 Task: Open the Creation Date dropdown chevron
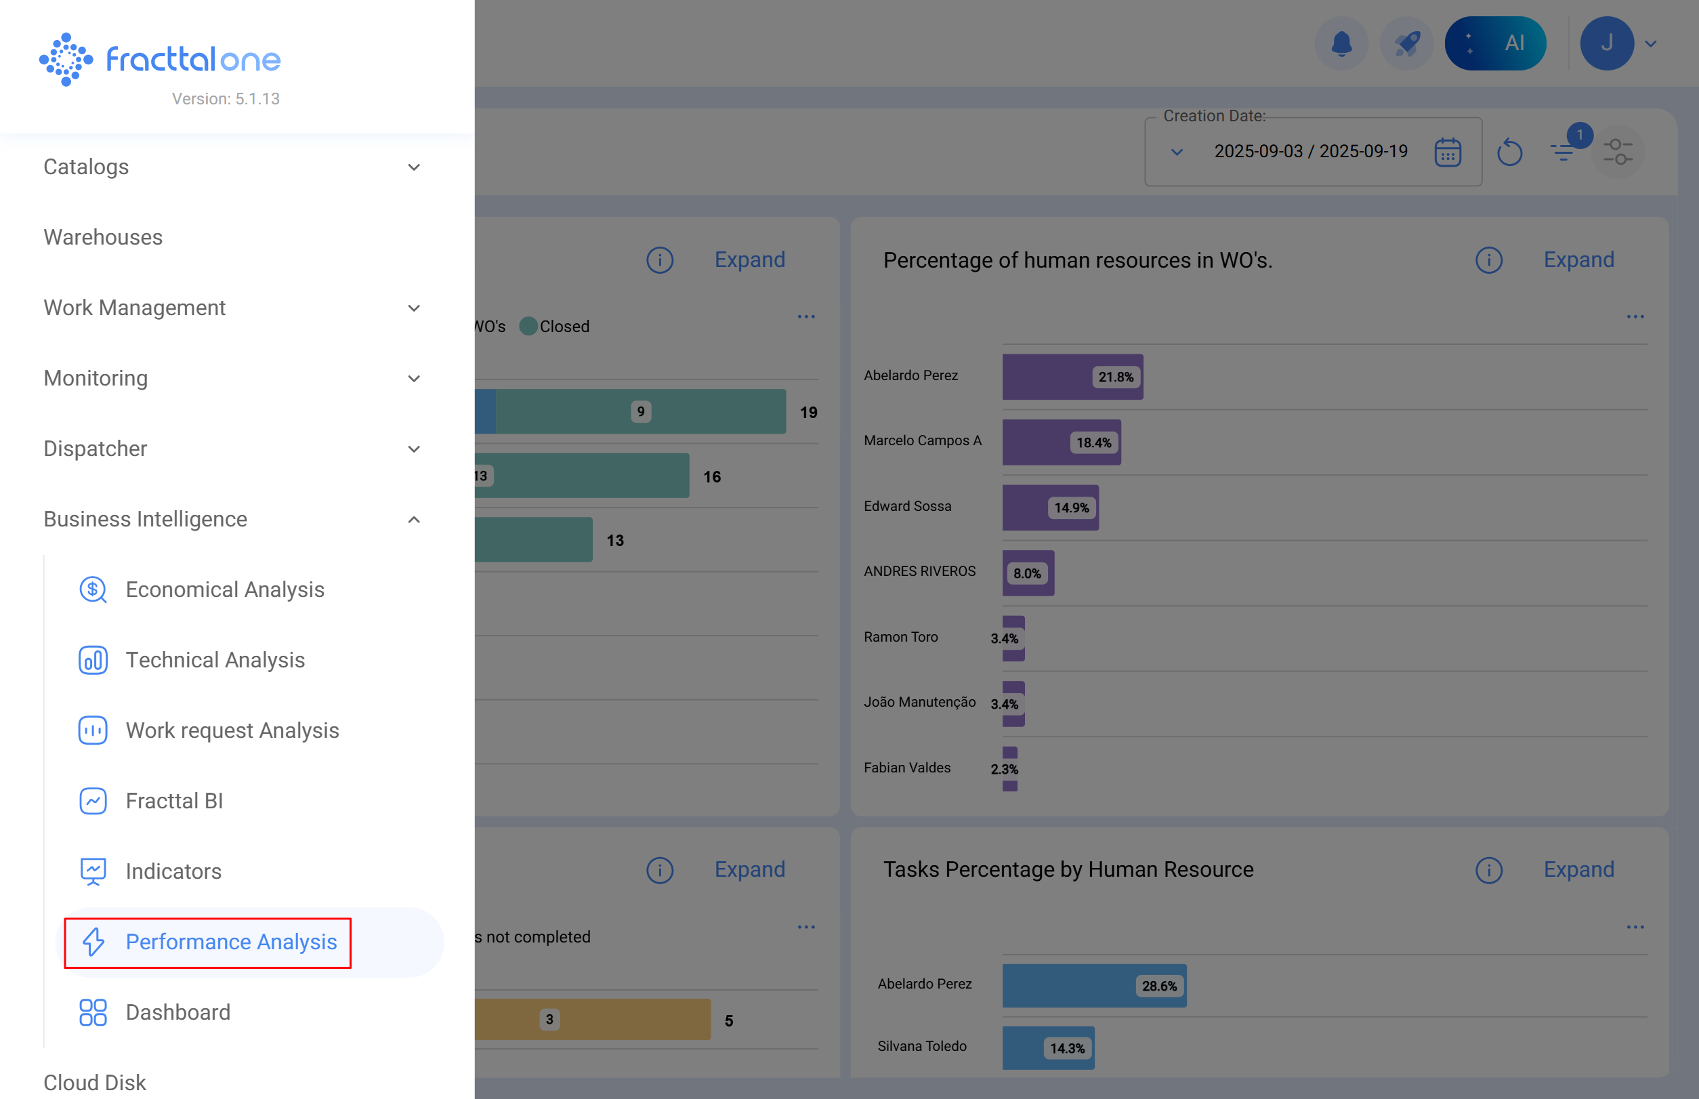tap(1177, 152)
